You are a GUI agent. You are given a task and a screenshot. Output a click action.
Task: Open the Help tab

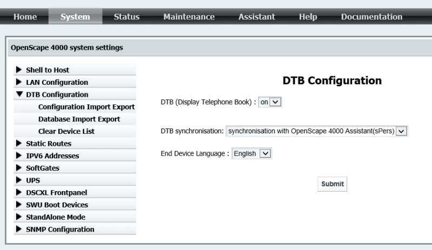(x=308, y=17)
